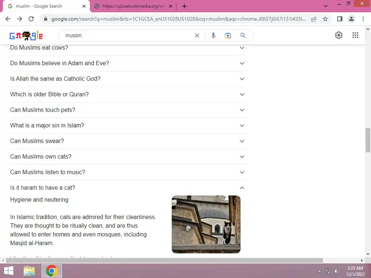Image resolution: width=371 pixels, height=278 pixels.
Task: Open the Google apps grid
Action: pos(355,35)
